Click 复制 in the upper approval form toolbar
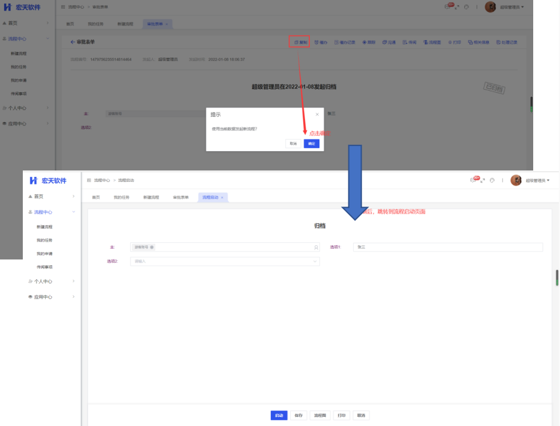Image resolution: width=560 pixels, height=426 pixels. click(x=301, y=42)
